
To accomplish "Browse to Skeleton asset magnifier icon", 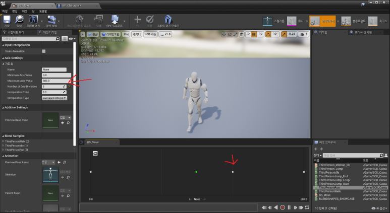I will (x=68, y=177).
